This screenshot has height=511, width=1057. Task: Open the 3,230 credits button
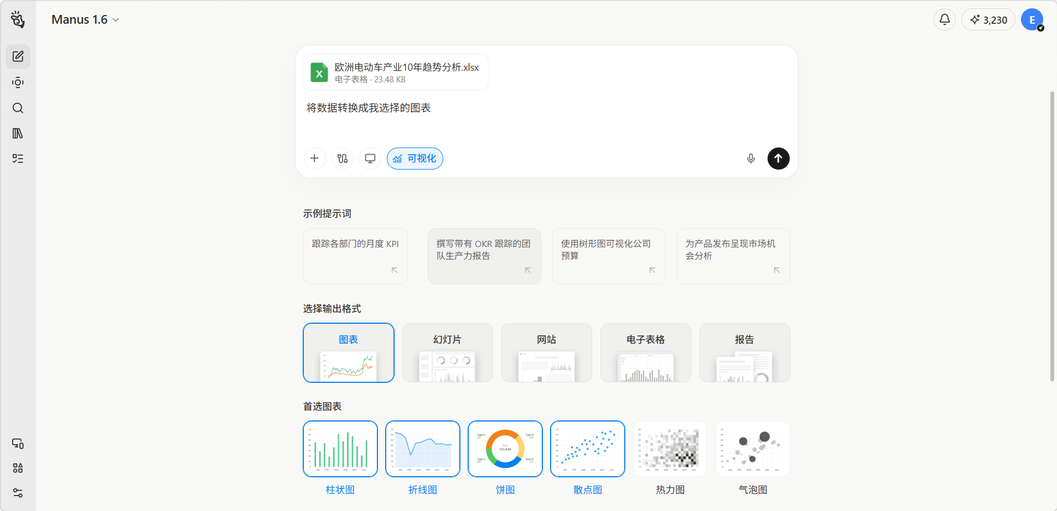click(988, 20)
